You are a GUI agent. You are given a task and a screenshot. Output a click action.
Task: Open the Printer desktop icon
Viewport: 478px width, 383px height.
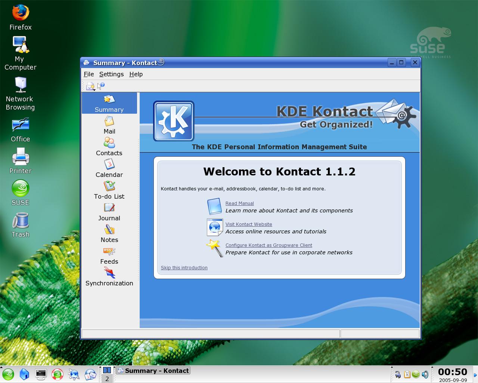coord(21,161)
